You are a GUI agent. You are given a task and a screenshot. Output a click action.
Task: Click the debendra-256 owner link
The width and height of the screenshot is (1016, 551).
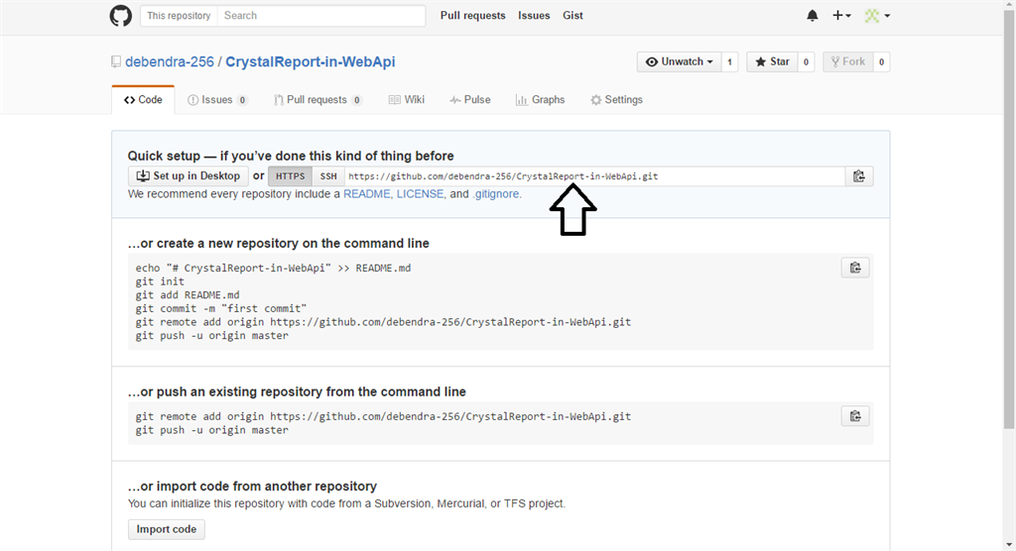click(x=169, y=62)
